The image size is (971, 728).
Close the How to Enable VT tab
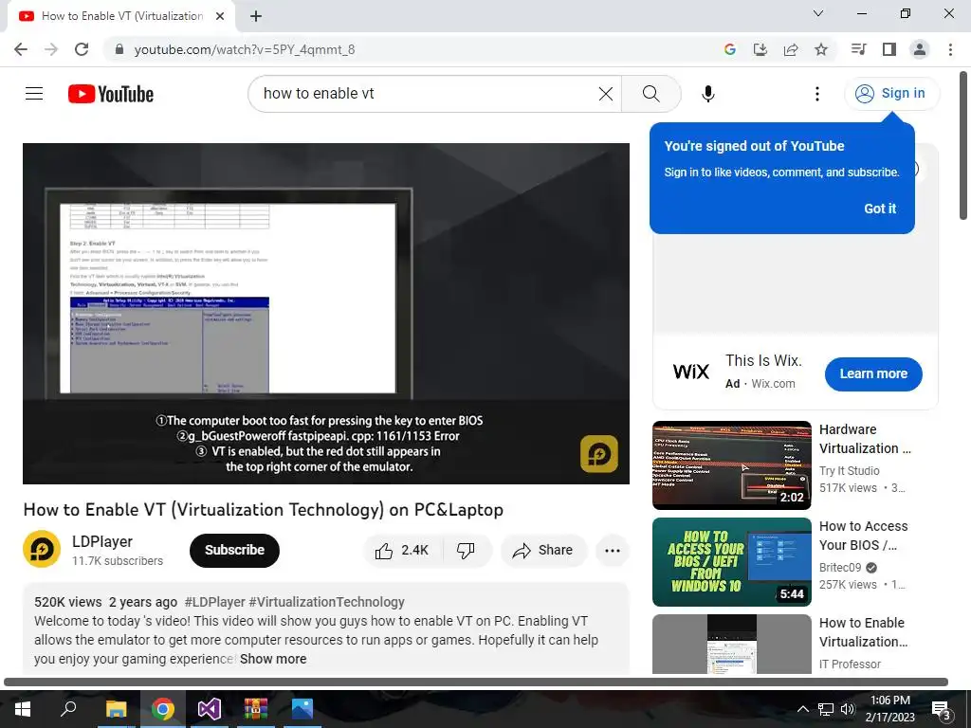(x=220, y=16)
